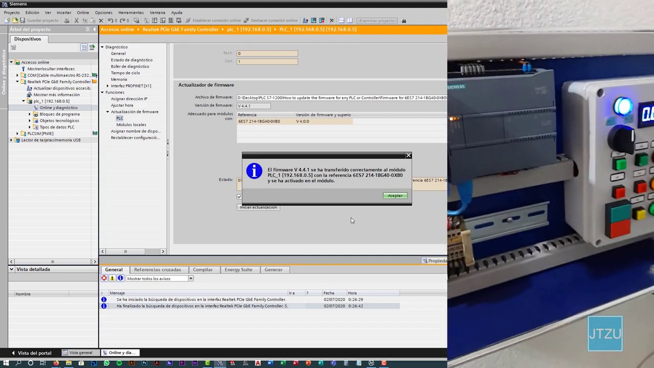Viewport: 654px width, 368px height.
Task: Click Establecer conexión online button
Action: (213, 20)
